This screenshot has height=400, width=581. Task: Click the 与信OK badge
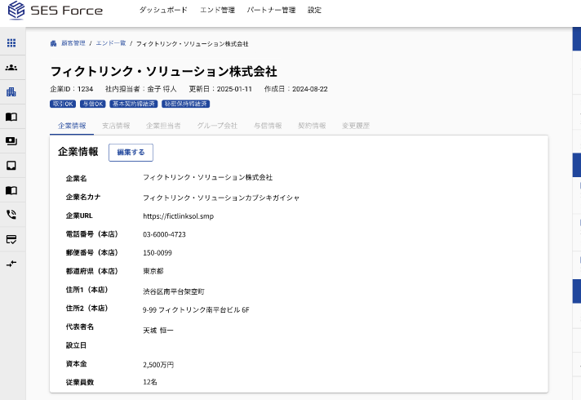(x=93, y=104)
